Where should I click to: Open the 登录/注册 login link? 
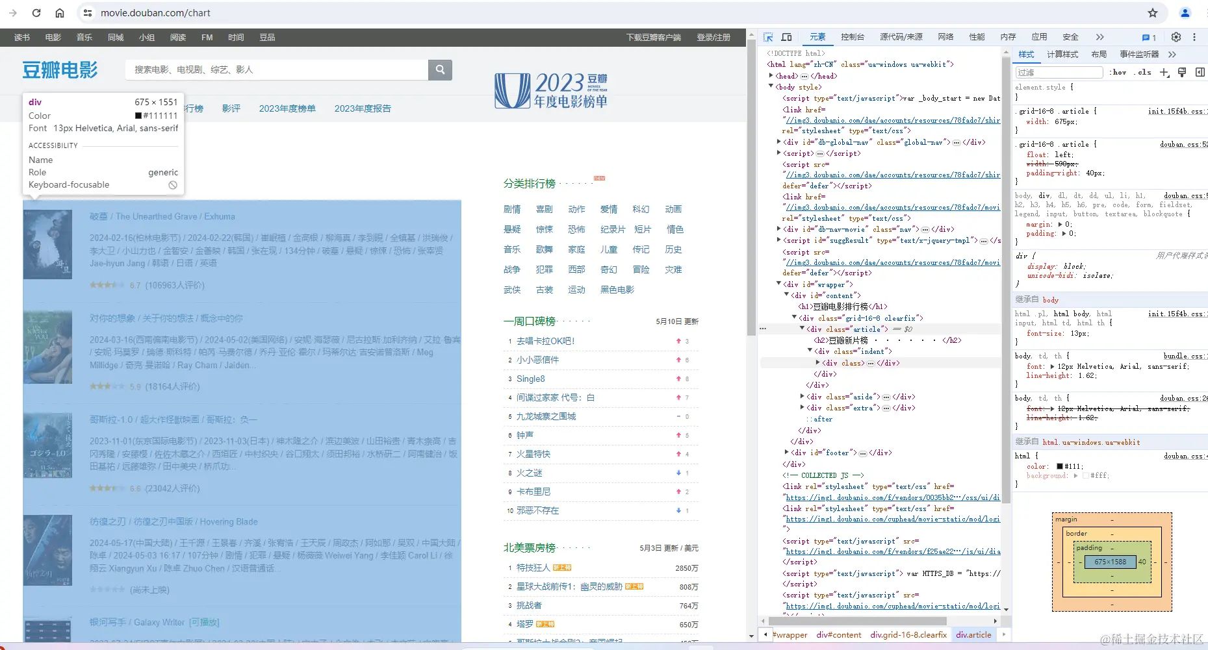(713, 38)
